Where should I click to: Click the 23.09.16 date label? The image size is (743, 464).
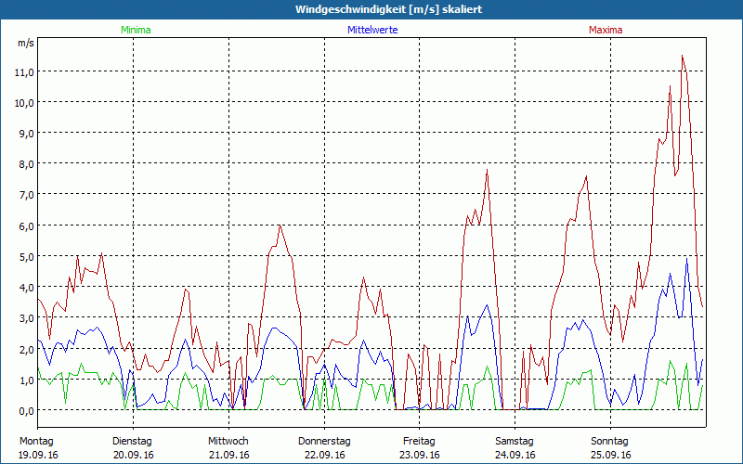tap(420, 455)
